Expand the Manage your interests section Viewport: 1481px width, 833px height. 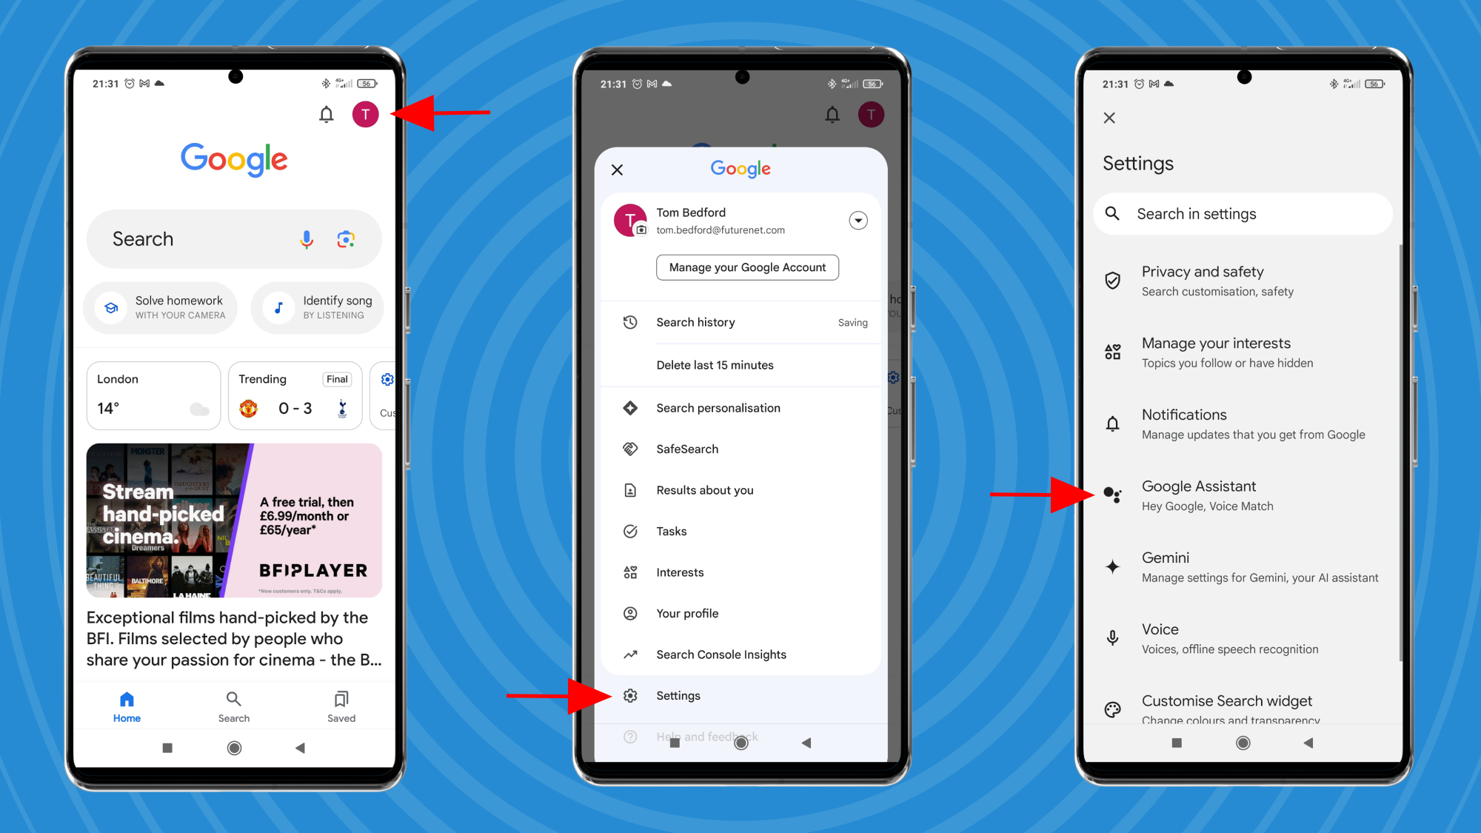point(1242,352)
